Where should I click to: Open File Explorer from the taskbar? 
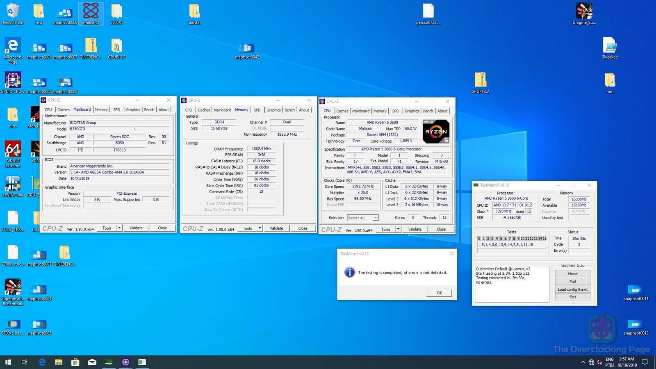[x=59, y=362]
